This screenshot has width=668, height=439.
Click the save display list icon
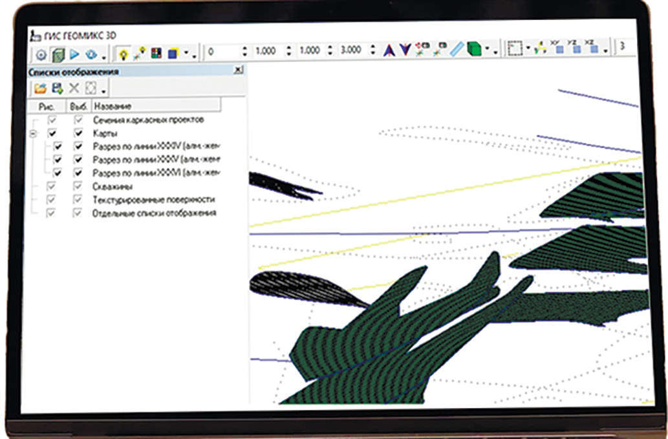point(57,89)
